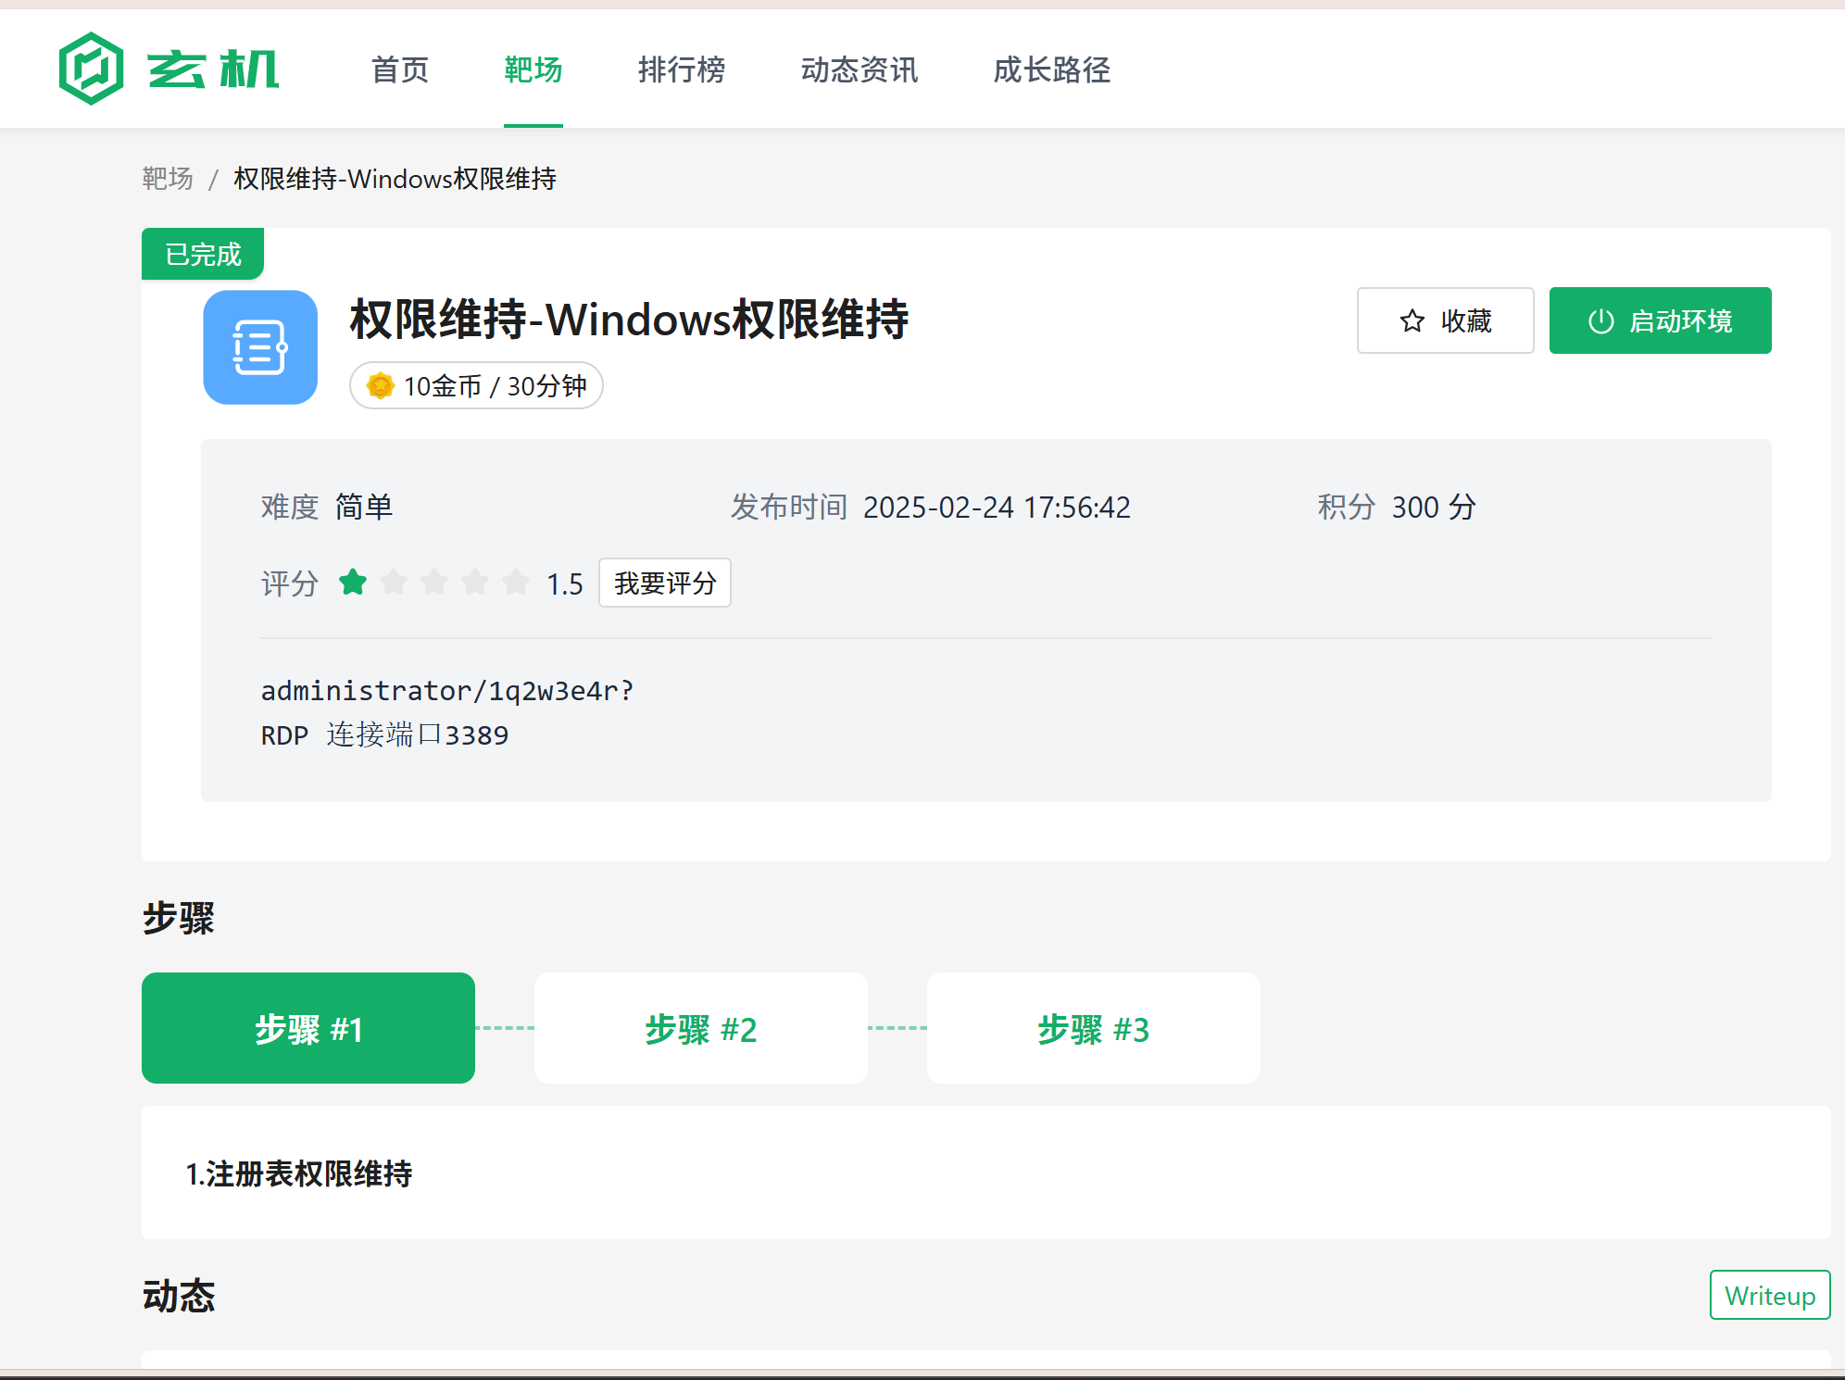1845x1380 pixels.
Task: Rate two stars in 评分 row
Action: point(394,583)
